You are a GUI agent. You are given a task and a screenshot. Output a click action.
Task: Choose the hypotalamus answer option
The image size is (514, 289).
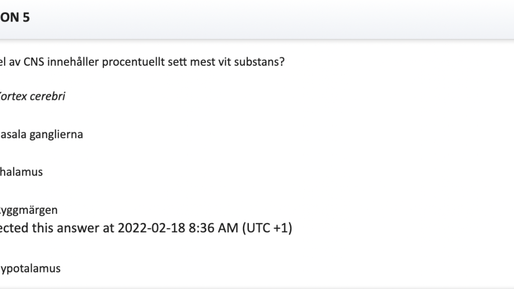pos(30,269)
